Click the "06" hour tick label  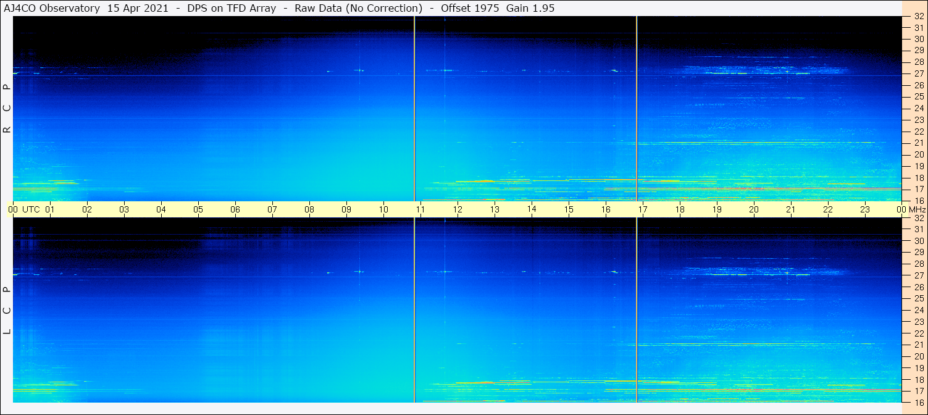coord(235,209)
